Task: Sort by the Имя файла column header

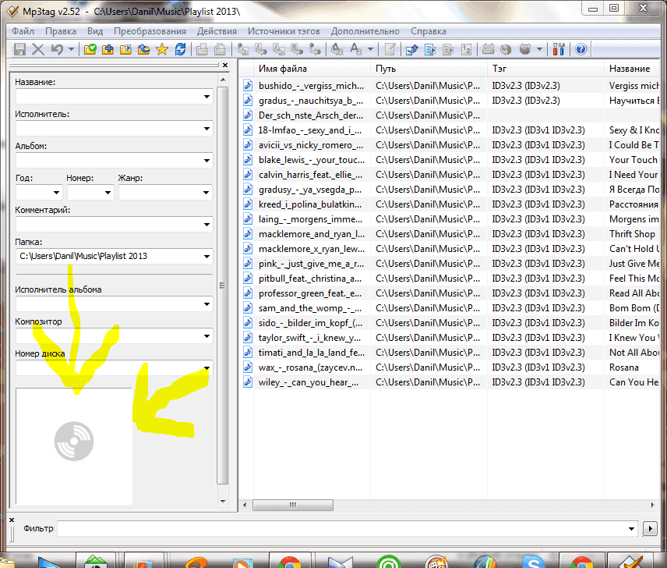Action: [x=312, y=69]
